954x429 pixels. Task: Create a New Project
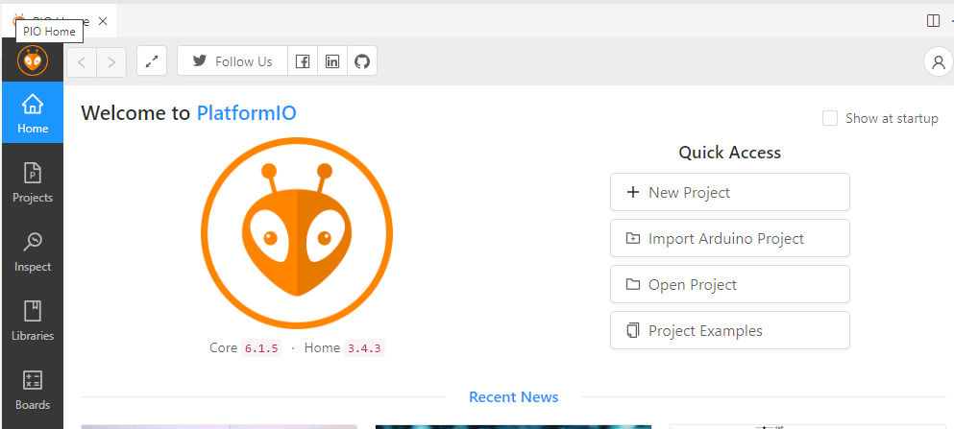pos(730,192)
